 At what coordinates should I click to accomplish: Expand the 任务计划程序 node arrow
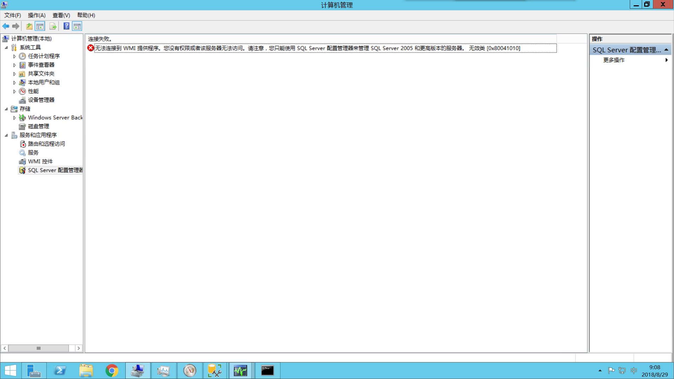14,56
